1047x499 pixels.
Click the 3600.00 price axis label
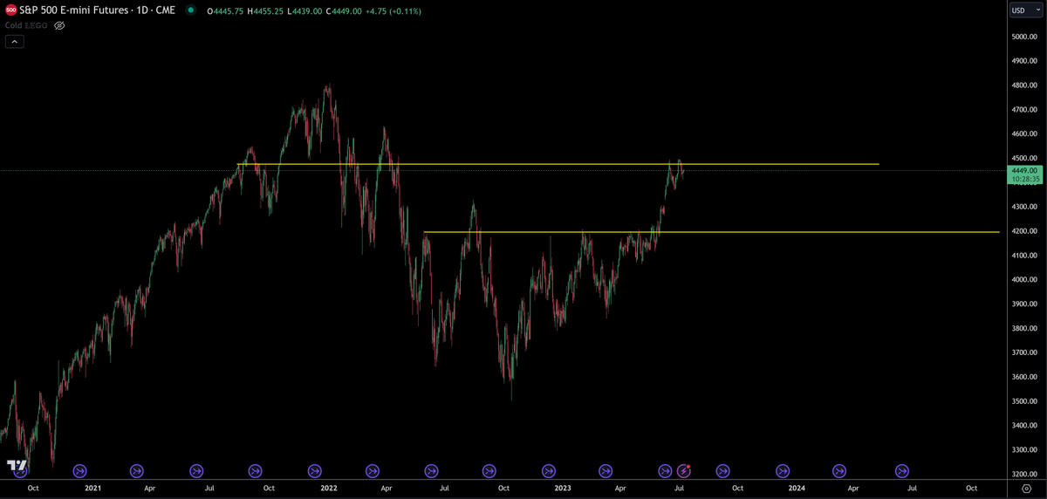tap(1024, 377)
